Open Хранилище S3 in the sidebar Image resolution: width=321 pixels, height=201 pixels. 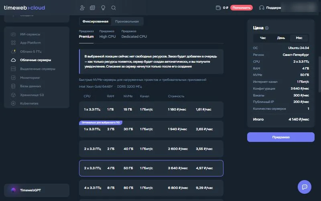[x=32, y=95]
